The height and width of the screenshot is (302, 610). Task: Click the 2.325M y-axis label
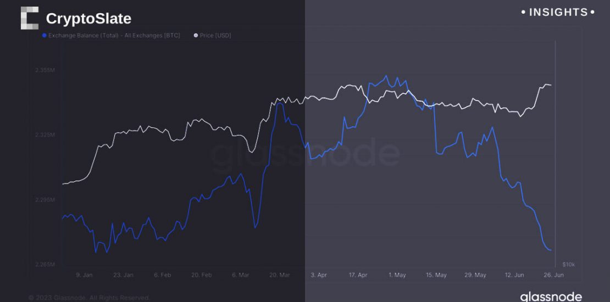pos(46,135)
